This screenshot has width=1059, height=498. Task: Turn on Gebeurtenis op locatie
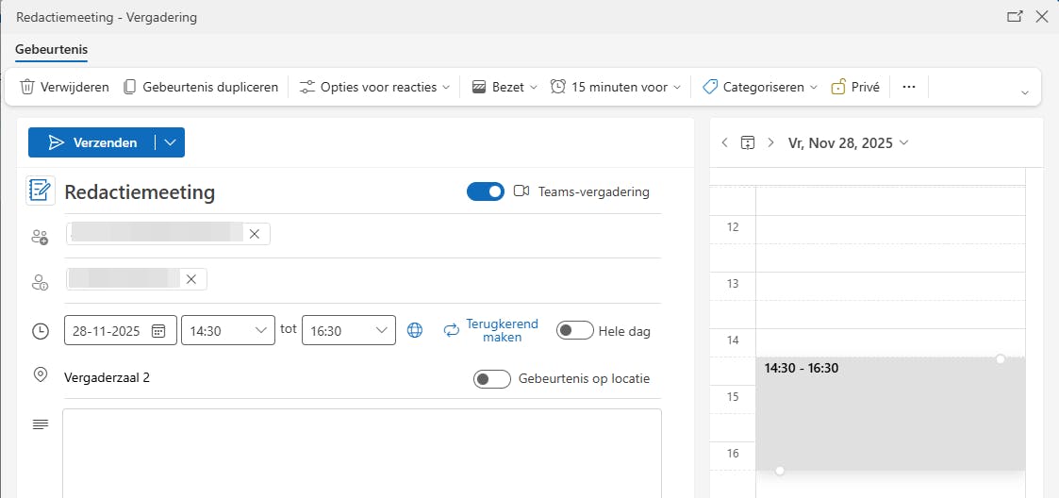click(x=492, y=379)
